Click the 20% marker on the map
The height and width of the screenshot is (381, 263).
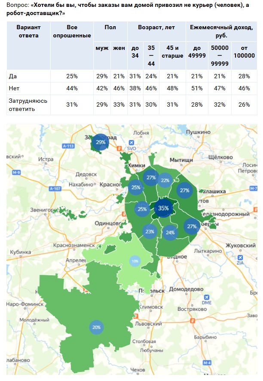coord(96,327)
